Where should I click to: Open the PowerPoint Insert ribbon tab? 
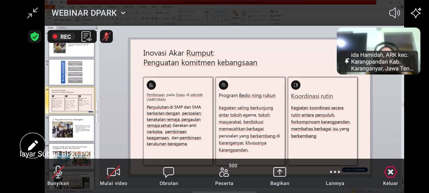(72, 7)
